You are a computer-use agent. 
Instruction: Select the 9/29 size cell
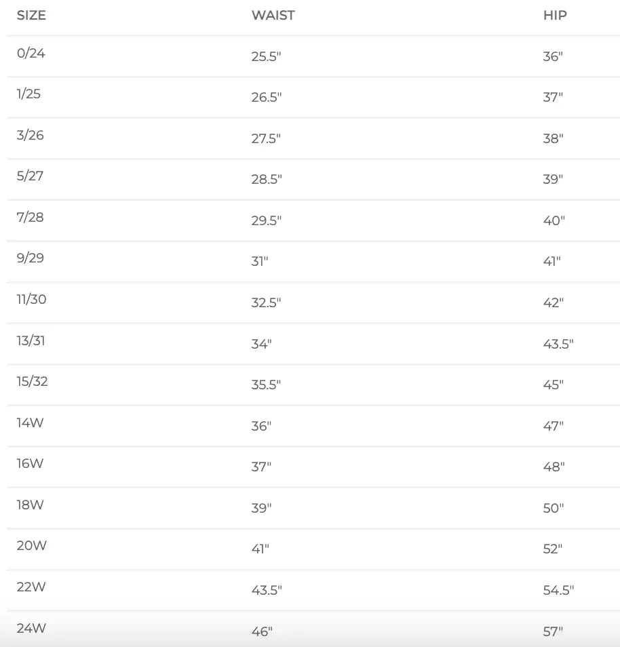click(x=31, y=258)
